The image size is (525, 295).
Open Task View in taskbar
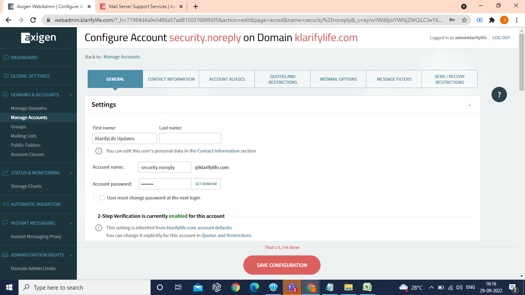[178, 287]
